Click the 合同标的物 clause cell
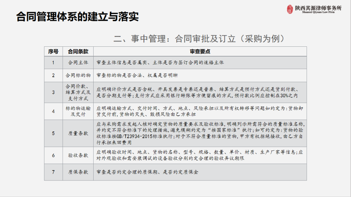 (78, 75)
